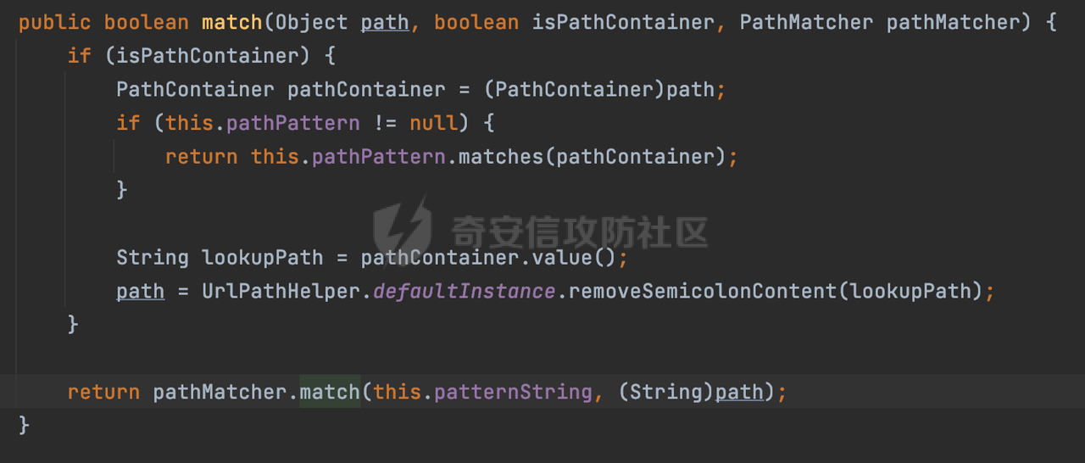The height and width of the screenshot is (463, 1085).
Task: Click the underlined path parameter in signature
Action: (x=385, y=23)
